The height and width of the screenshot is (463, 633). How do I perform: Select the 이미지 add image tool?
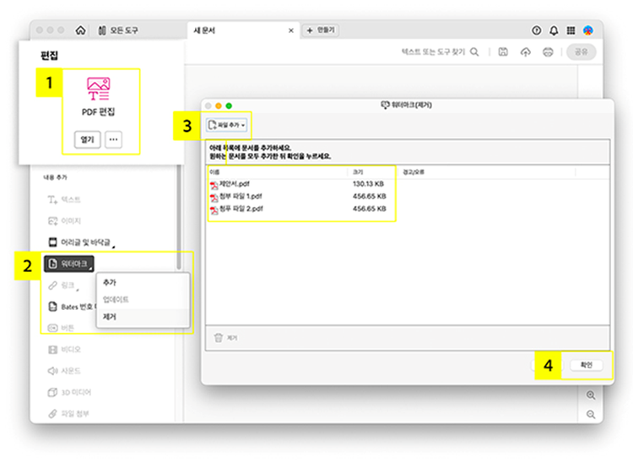[64, 221]
